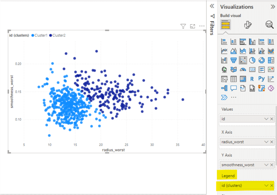This screenshot has height=195, width=277.
Task: Open dropdown for id (clusters) legend field
Action: 266,185
